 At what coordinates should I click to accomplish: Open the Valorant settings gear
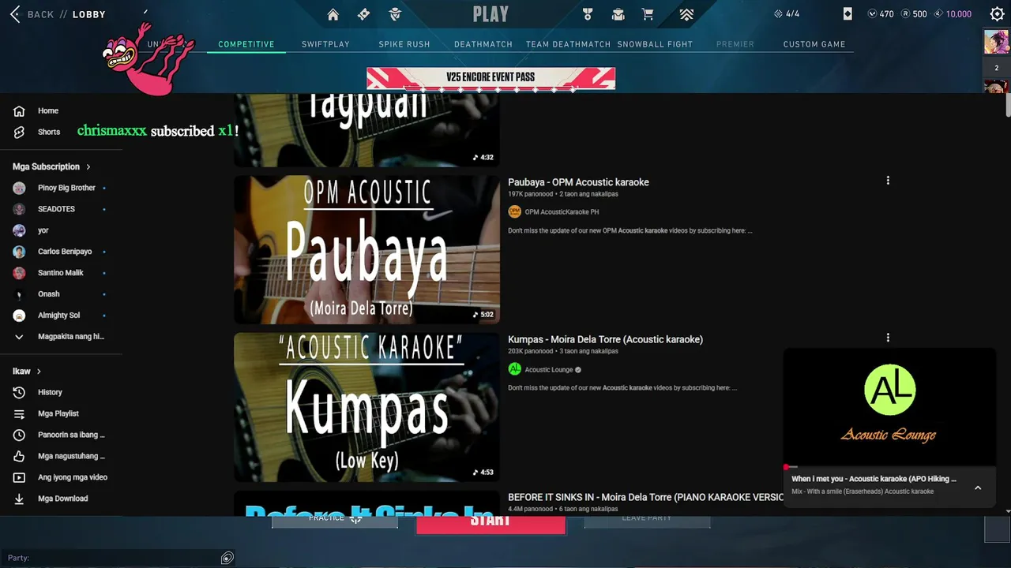997,14
